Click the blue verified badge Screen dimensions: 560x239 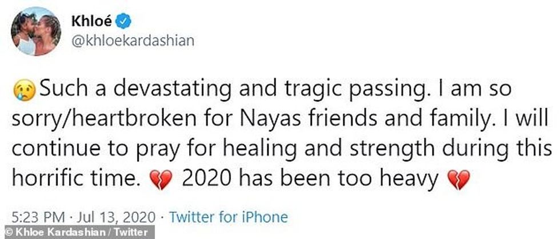[123, 22]
